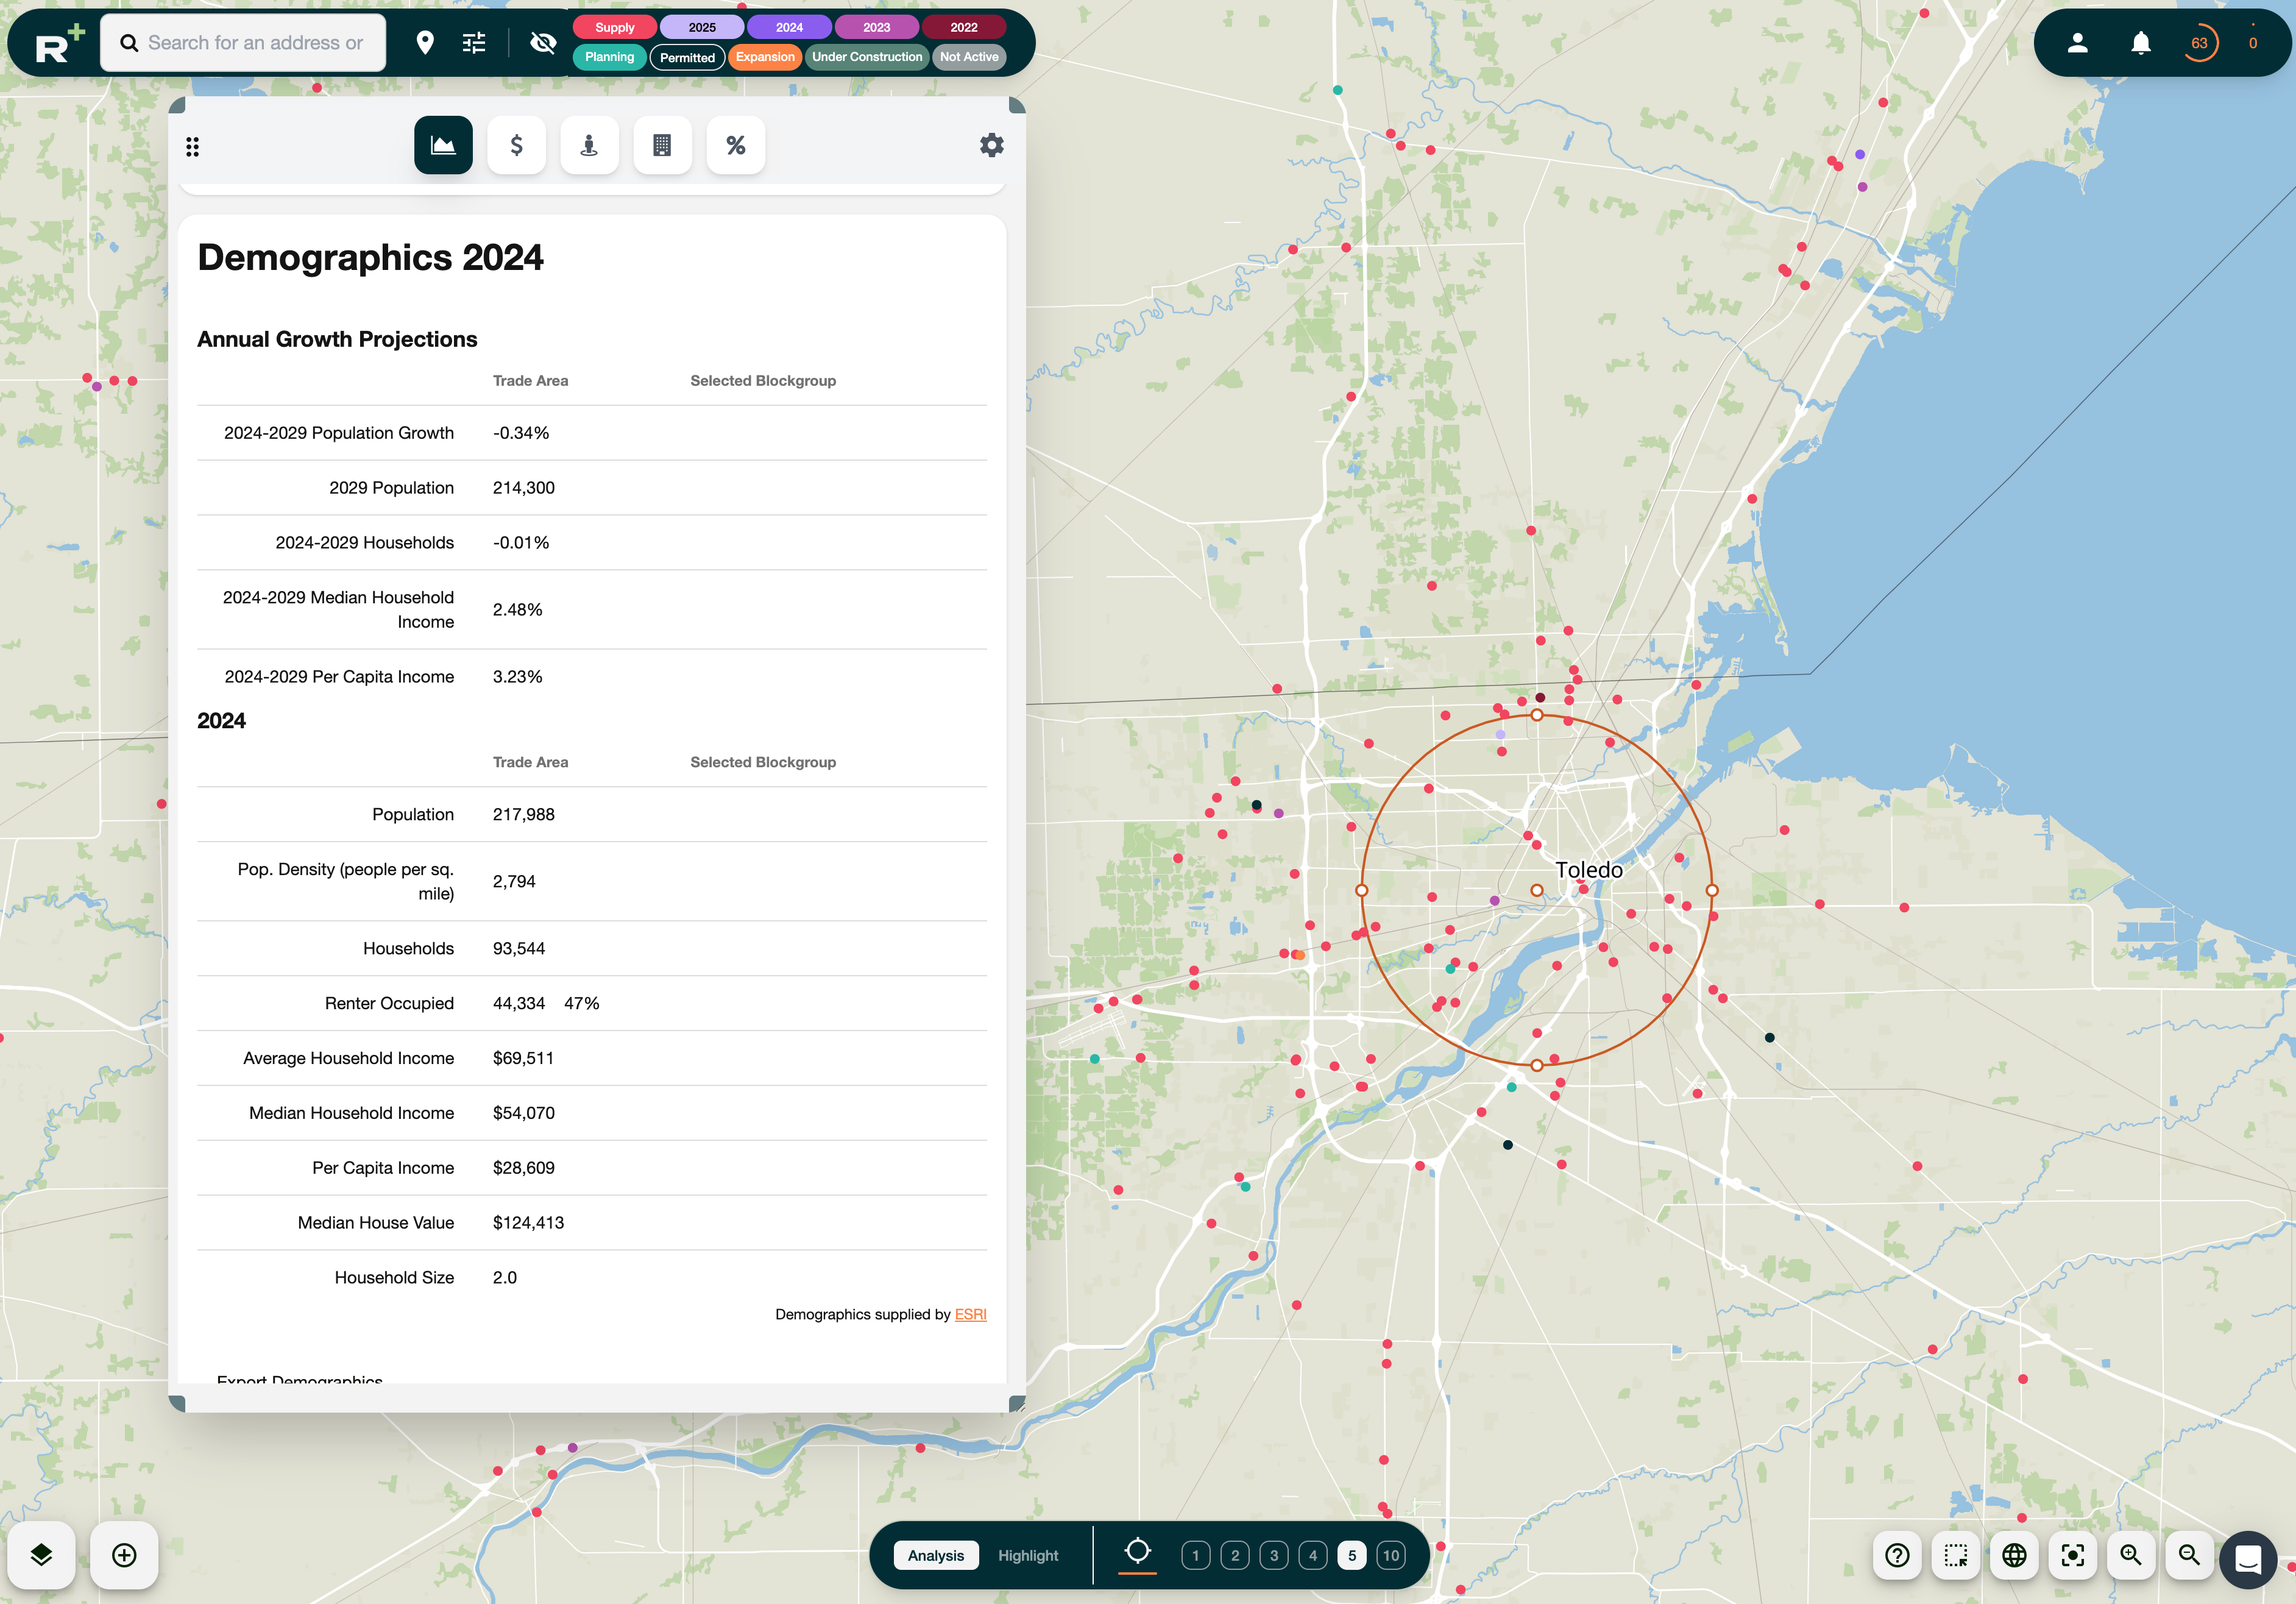Open the filter sliders icon
Image resolution: width=2296 pixels, height=1604 pixels.
[x=474, y=43]
